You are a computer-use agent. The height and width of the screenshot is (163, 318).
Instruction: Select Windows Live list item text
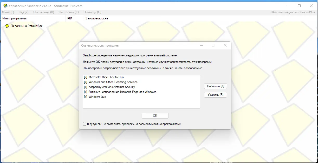tap(97, 97)
